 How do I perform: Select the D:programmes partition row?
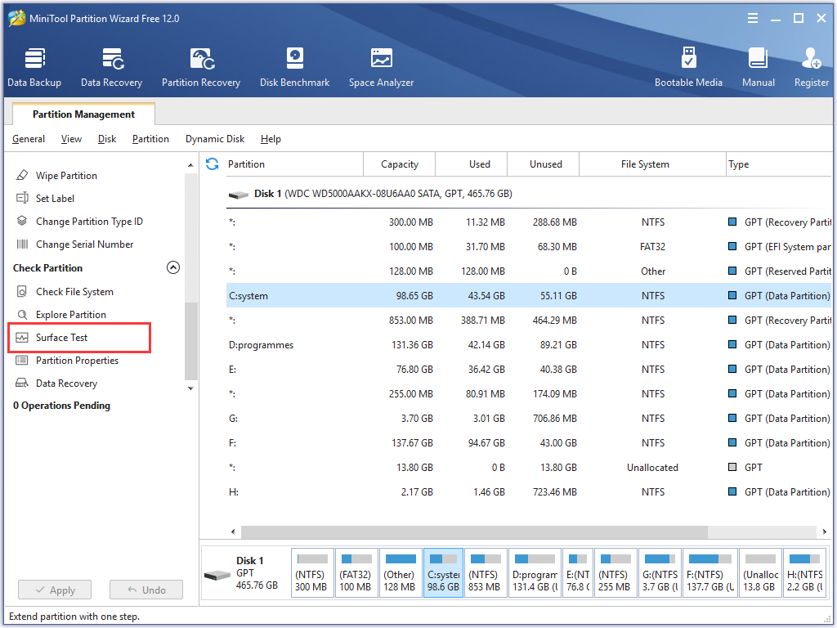point(529,344)
